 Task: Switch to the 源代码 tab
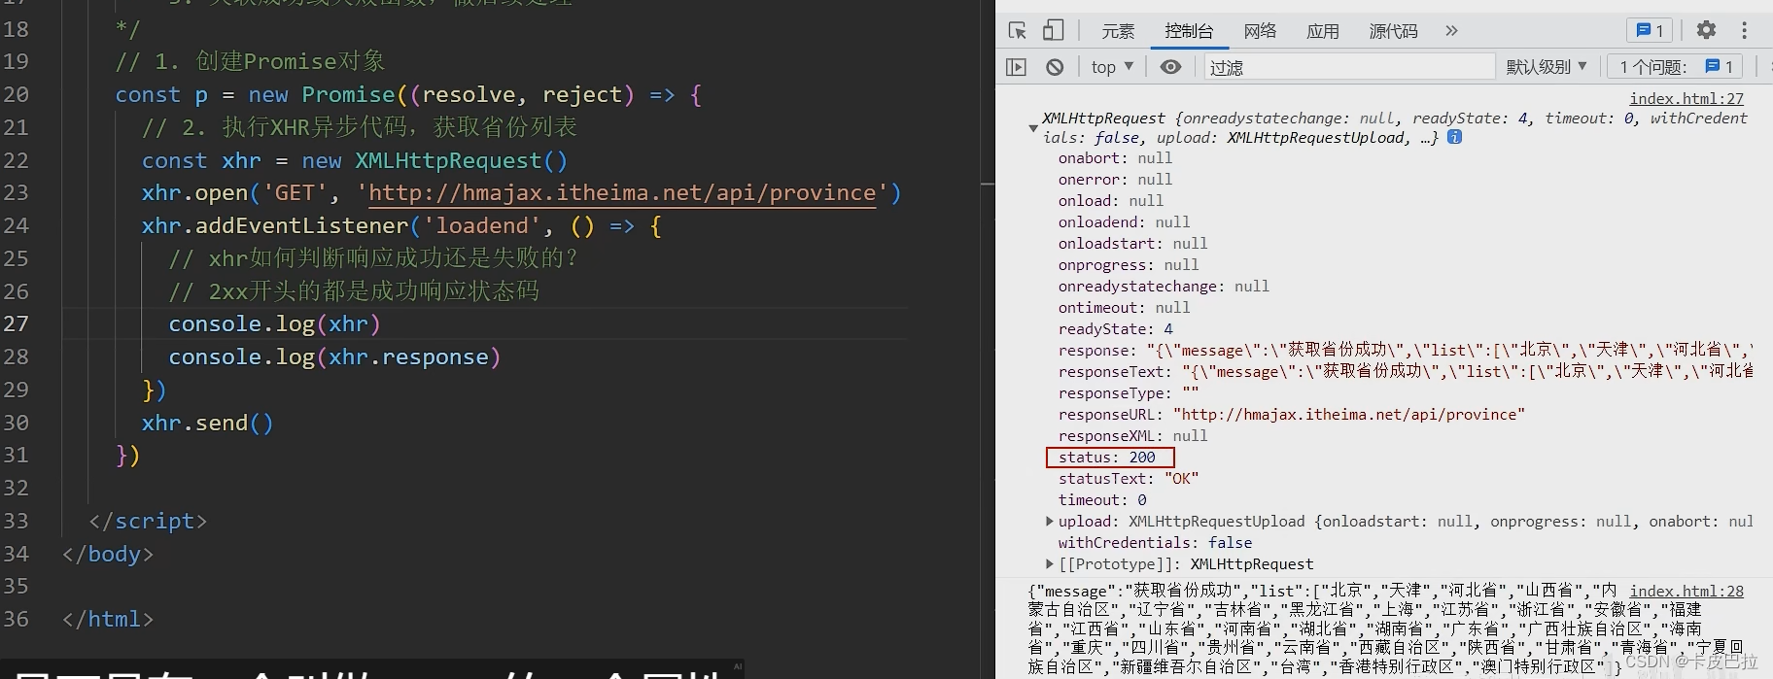pyautogui.click(x=1393, y=31)
